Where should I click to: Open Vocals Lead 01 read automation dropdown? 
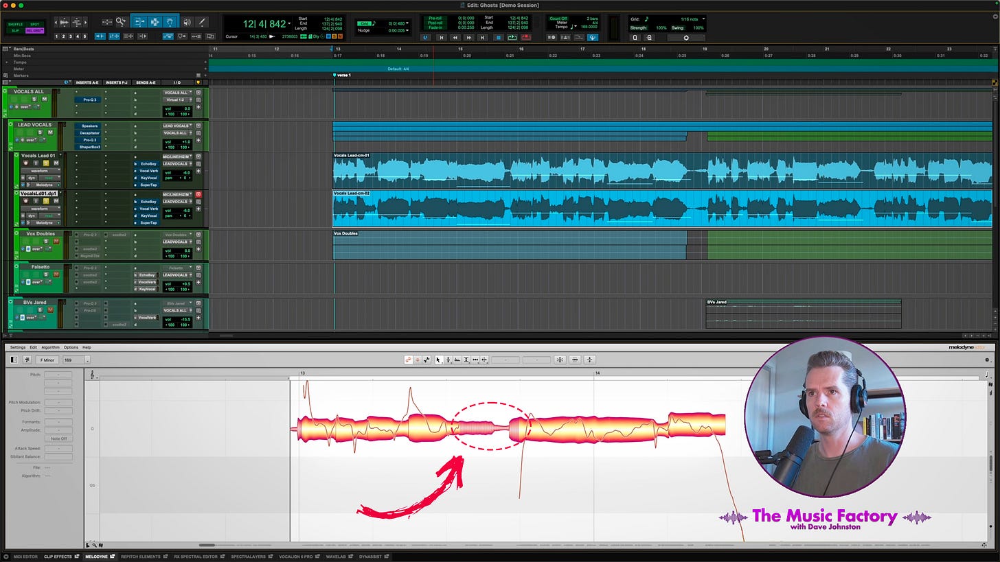pos(49,178)
